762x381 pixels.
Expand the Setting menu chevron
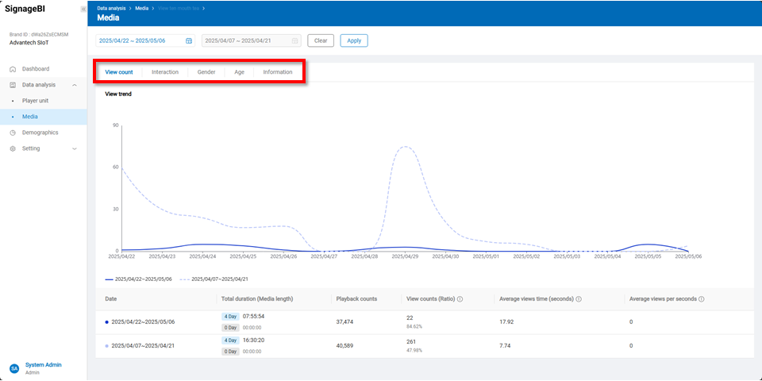point(75,148)
